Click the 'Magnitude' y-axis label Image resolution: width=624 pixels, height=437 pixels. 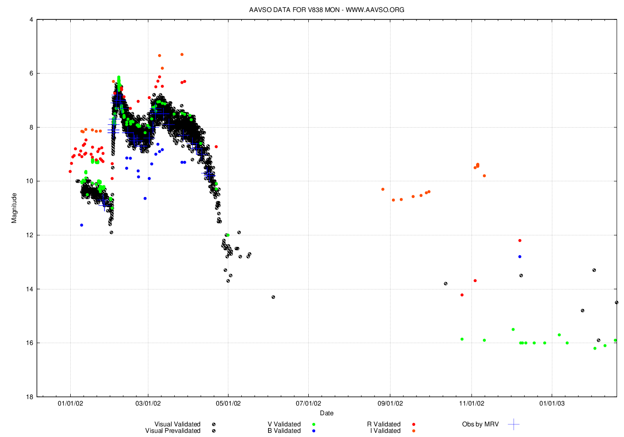tap(14, 208)
